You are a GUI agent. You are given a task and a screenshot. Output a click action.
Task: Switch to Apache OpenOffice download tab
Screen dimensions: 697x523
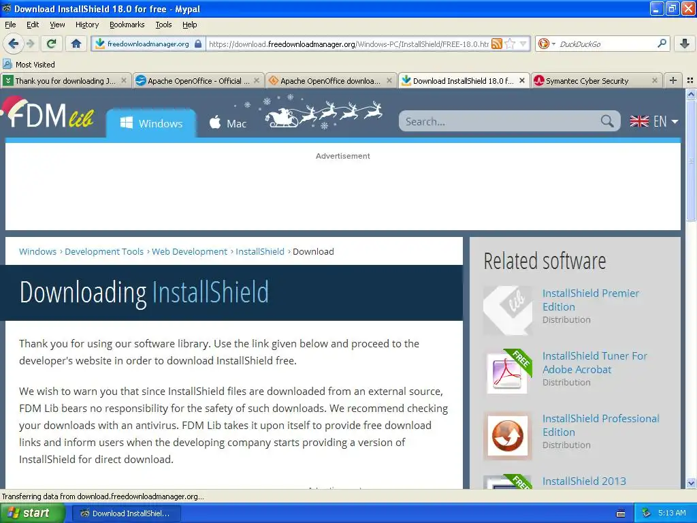[331, 80]
